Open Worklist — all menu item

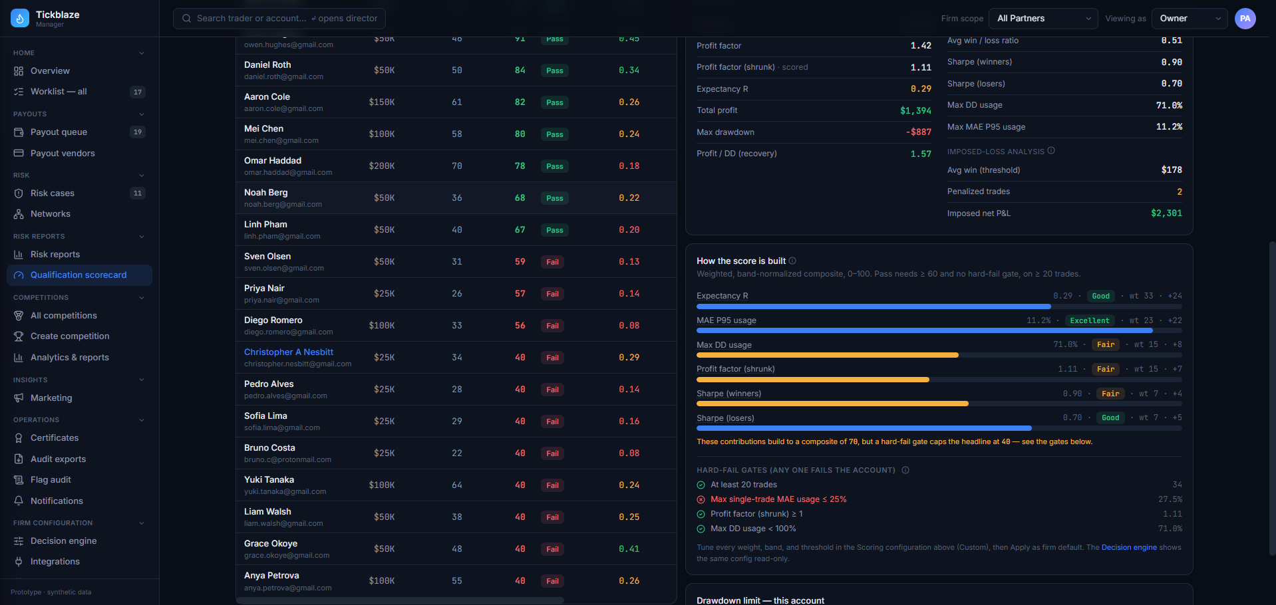click(x=79, y=92)
